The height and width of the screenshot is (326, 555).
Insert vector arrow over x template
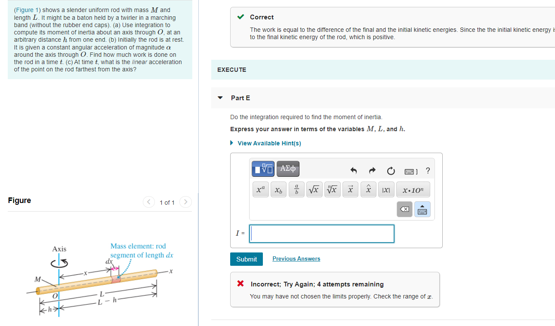350,190
